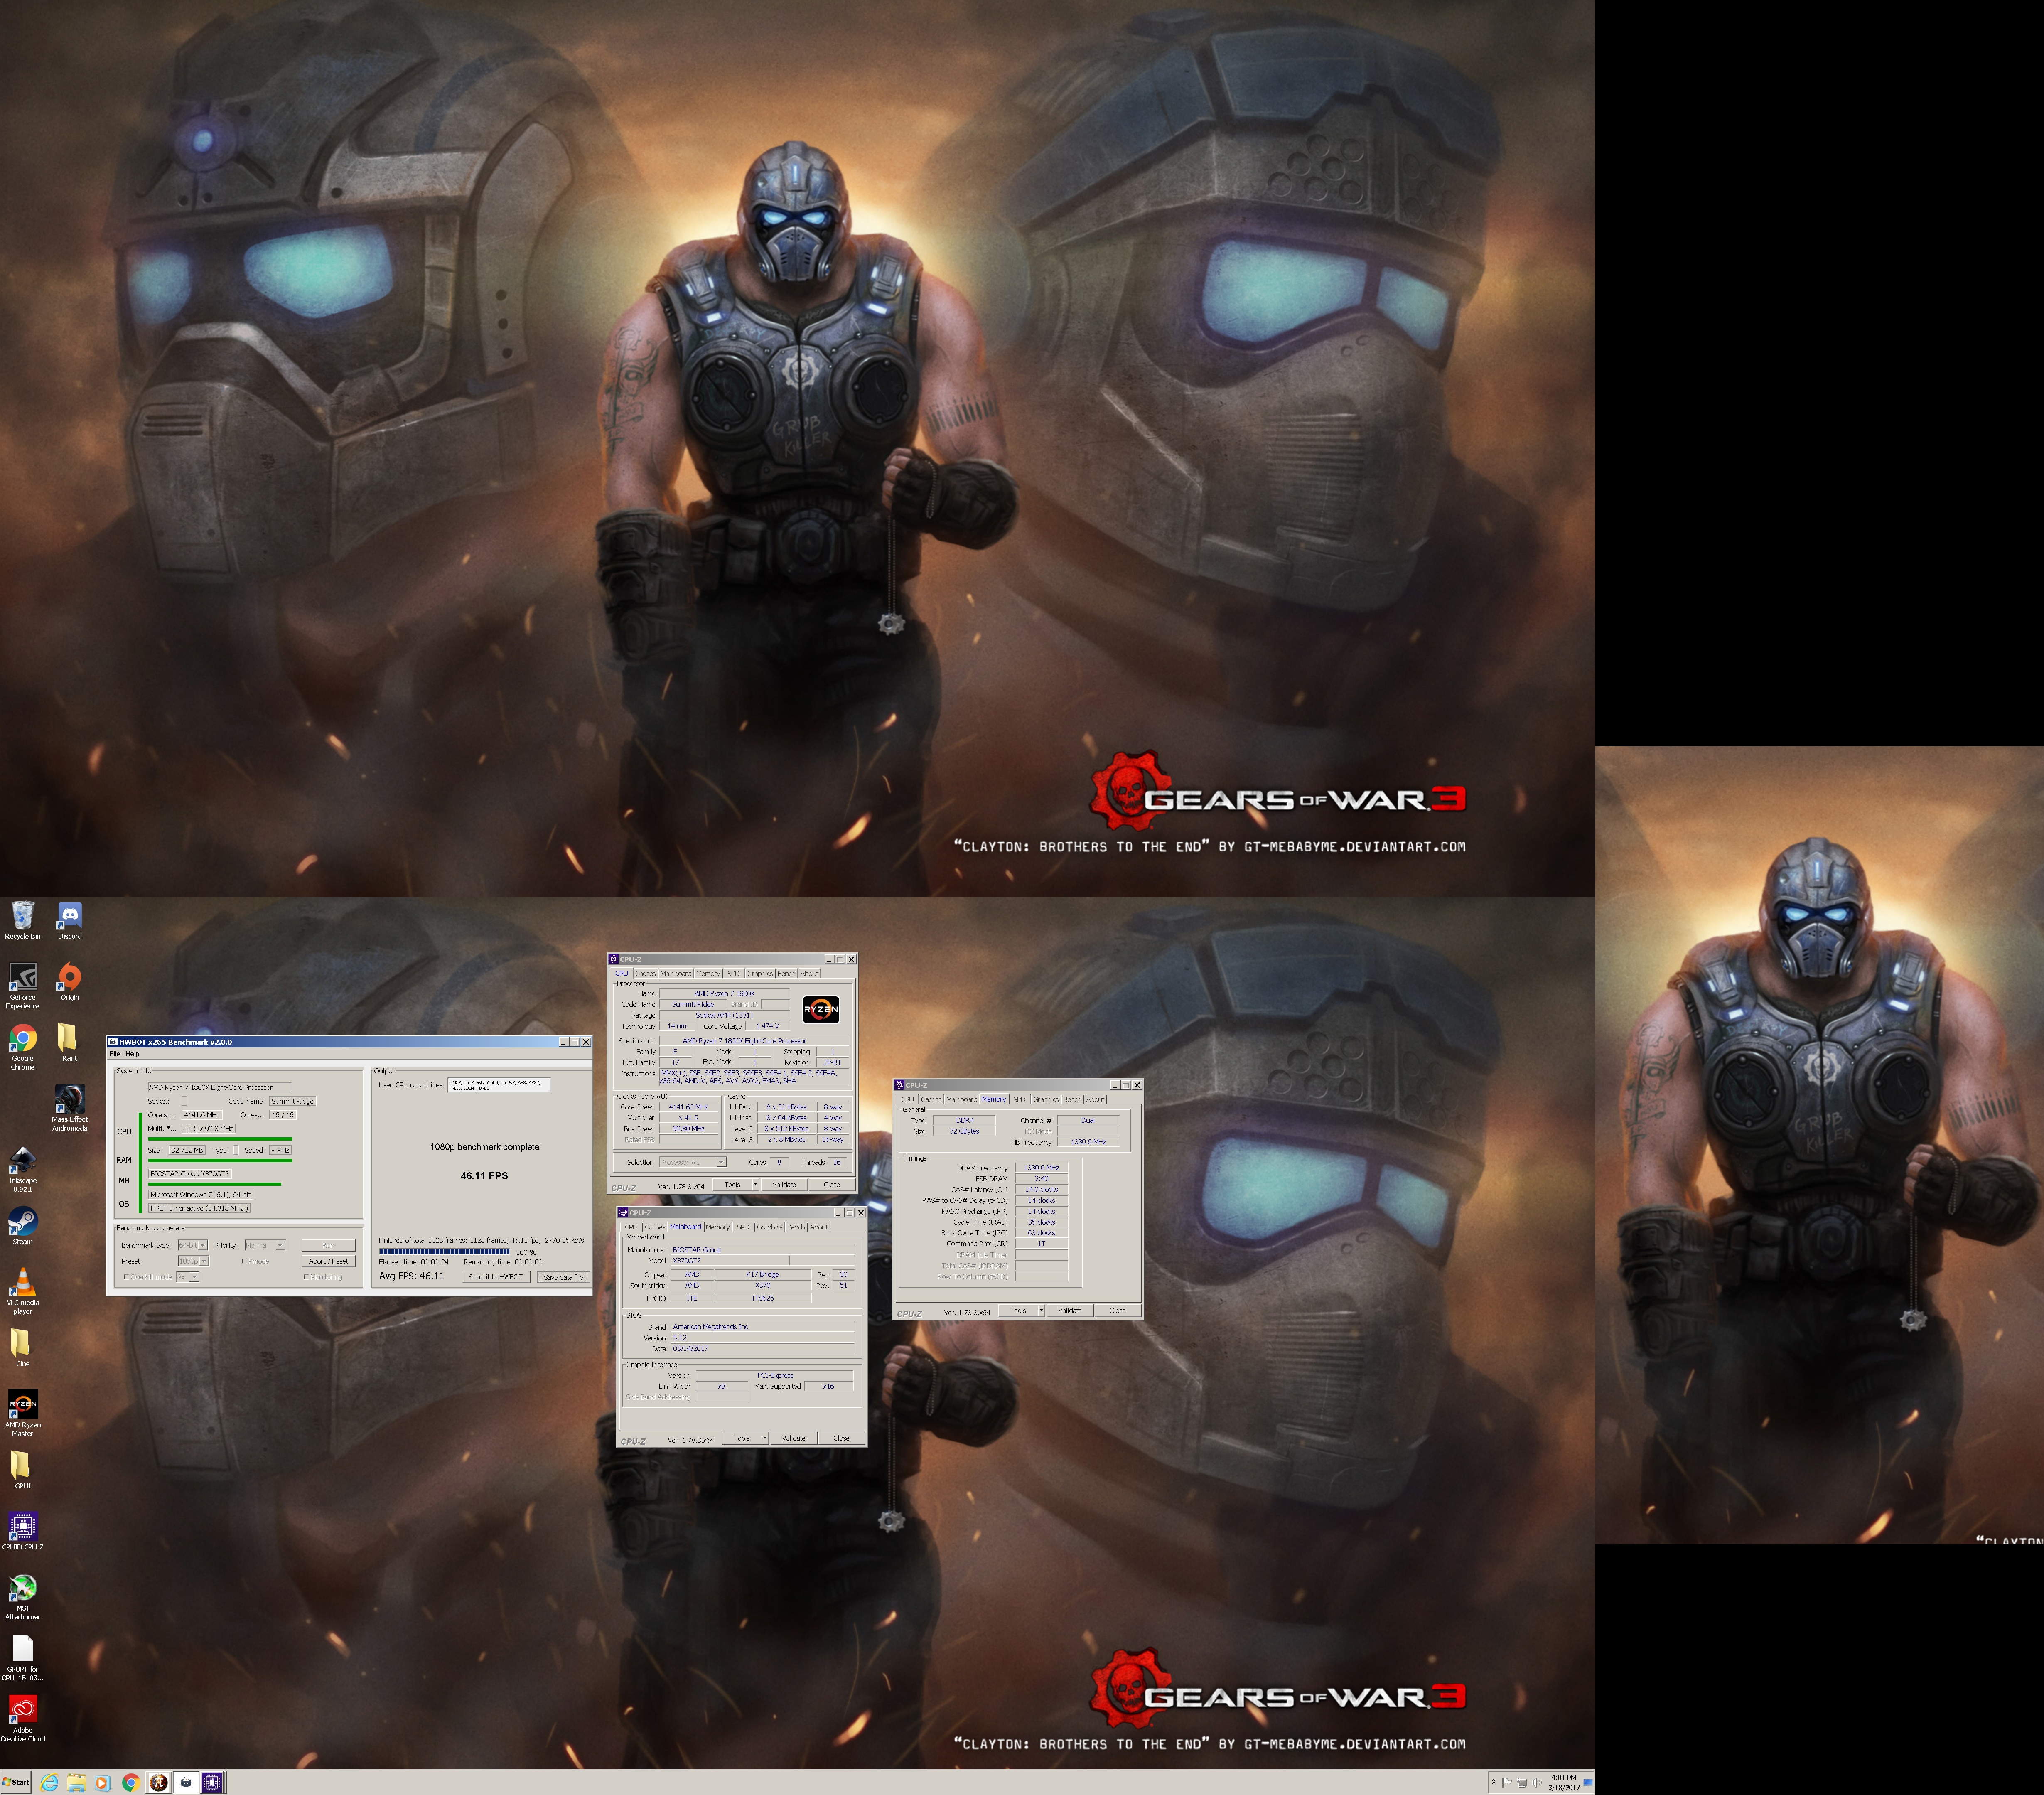
Task: Switch to Bench tab in CPU-Z Mainboard window
Action: pos(796,1227)
